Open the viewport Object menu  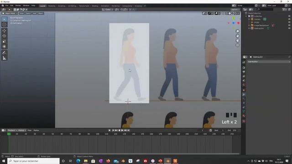[41, 13]
